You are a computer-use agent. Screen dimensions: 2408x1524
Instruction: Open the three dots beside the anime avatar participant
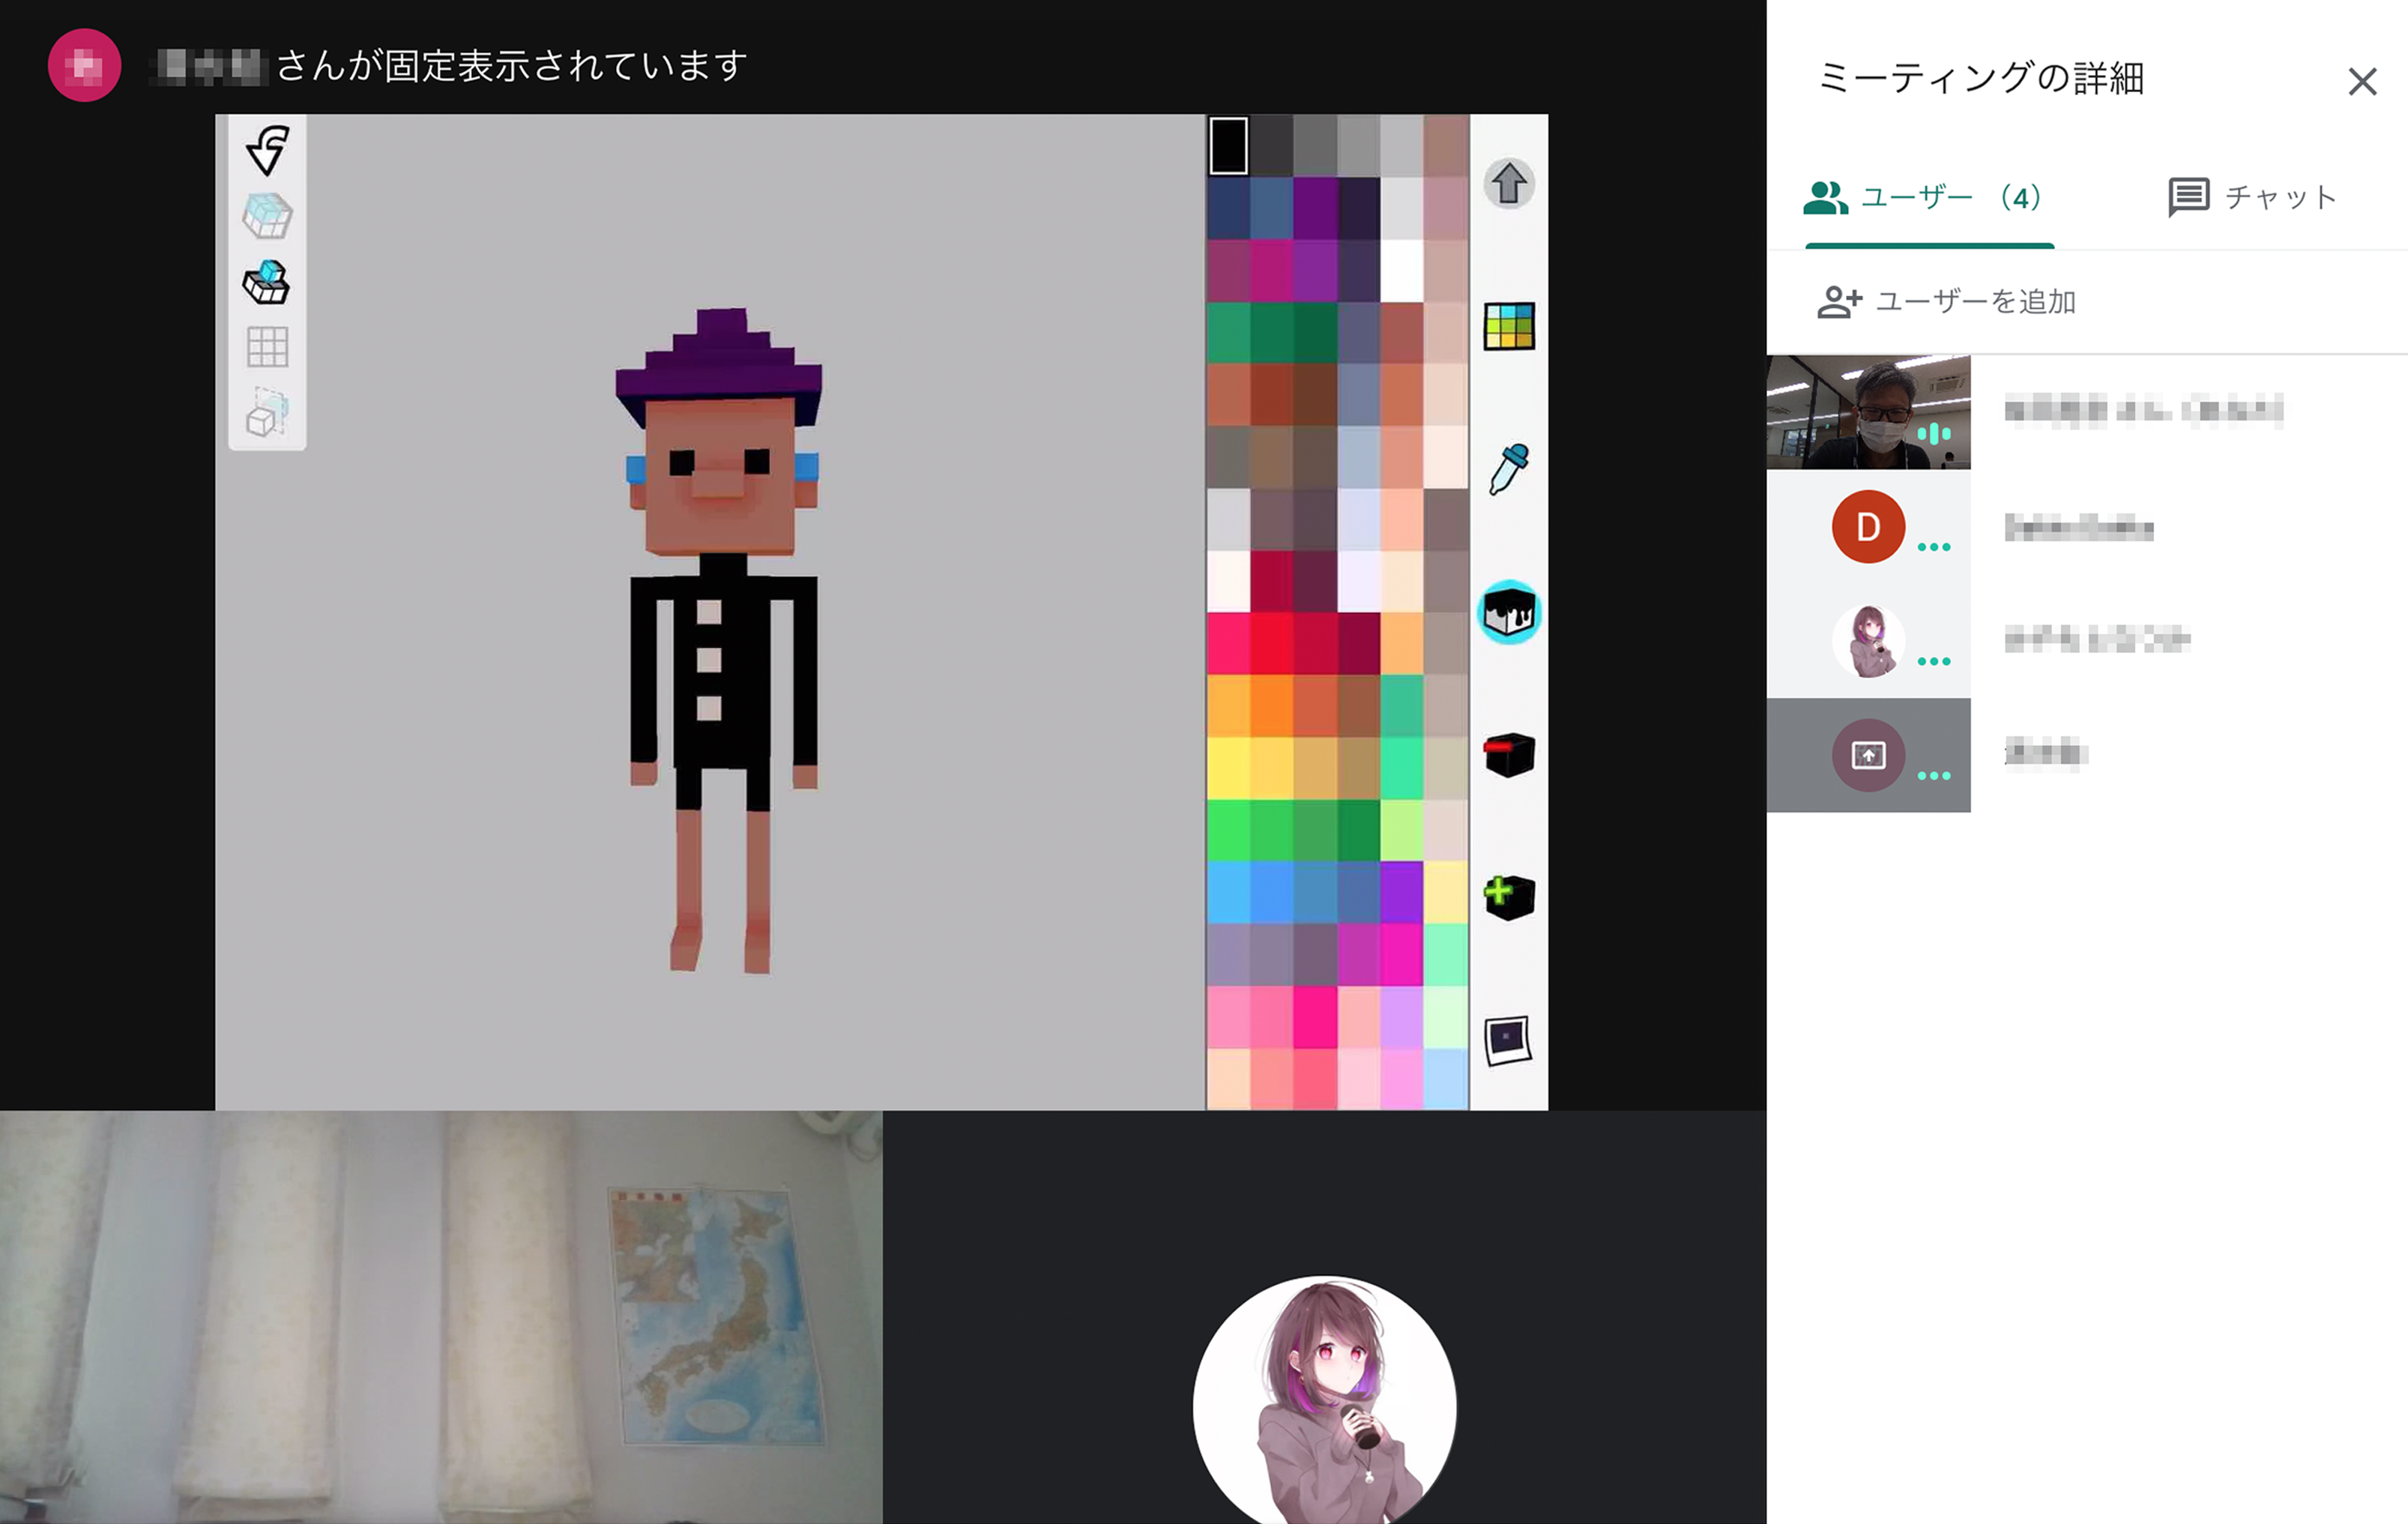click(x=1933, y=661)
